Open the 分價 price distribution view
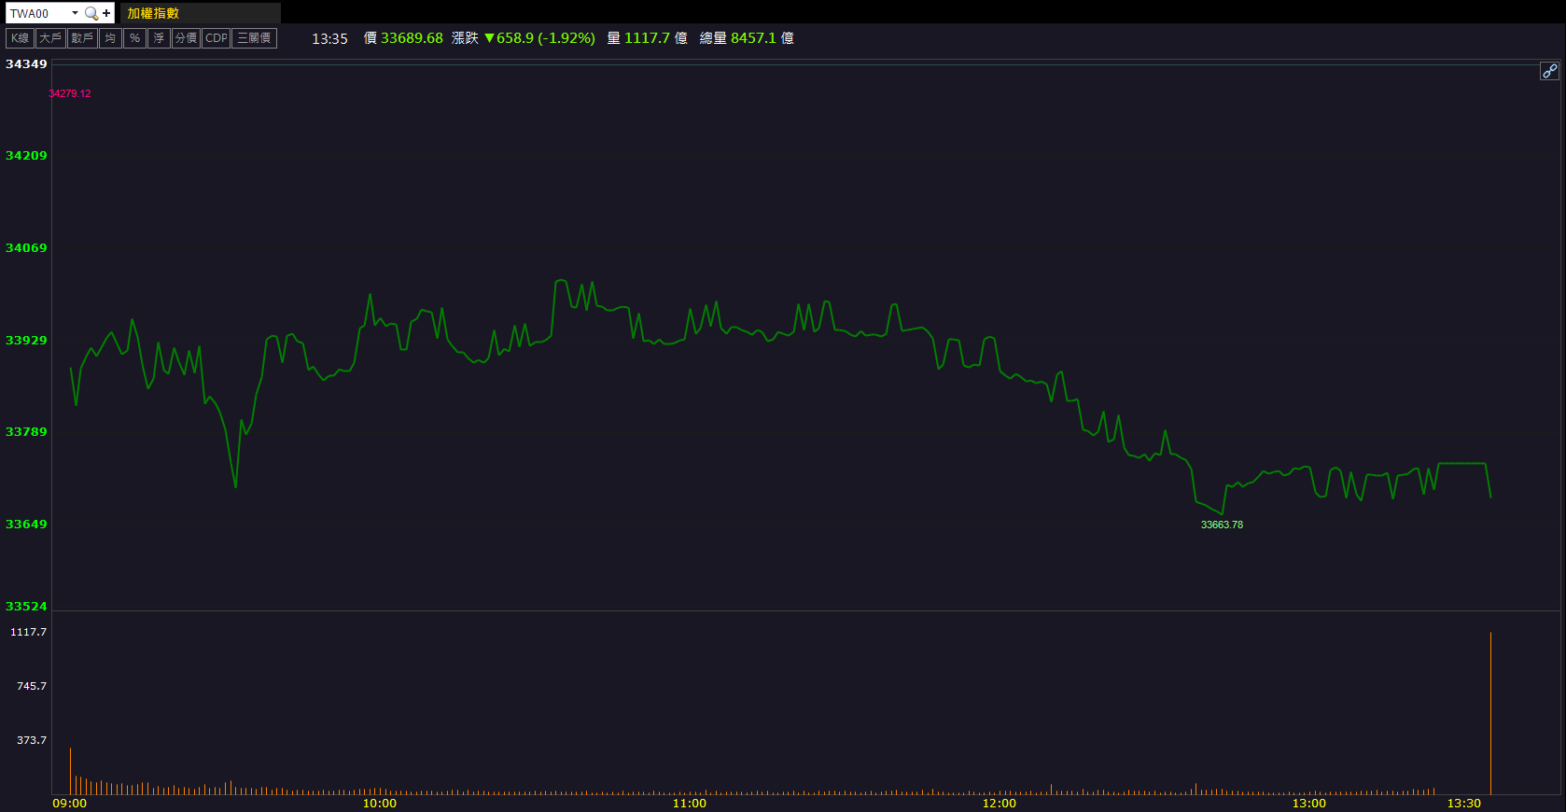 tap(186, 38)
